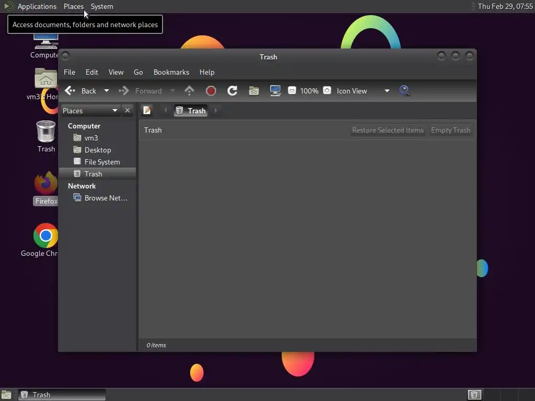Image resolution: width=535 pixels, height=401 pixels.
Task: Open the Icon View mode dropdown
Action: 363,91
